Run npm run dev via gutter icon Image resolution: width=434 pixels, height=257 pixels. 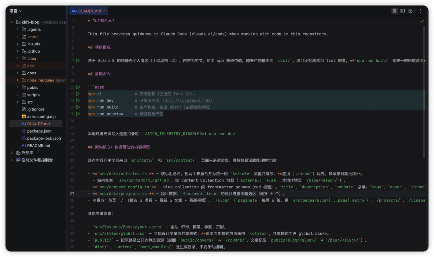[x=78, y=100]
